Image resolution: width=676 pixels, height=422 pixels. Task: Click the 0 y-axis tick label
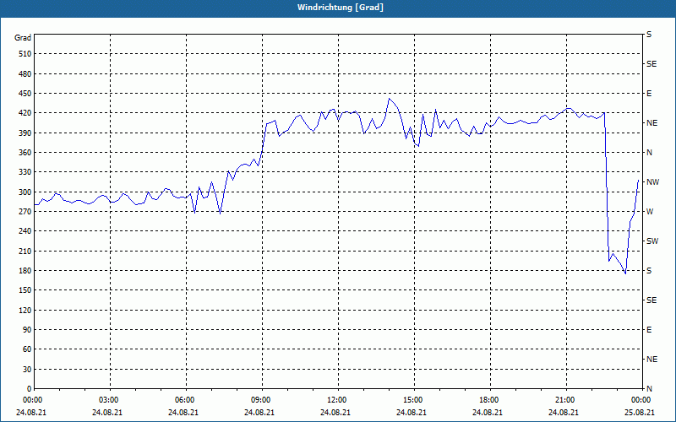(x=30, y=389)
